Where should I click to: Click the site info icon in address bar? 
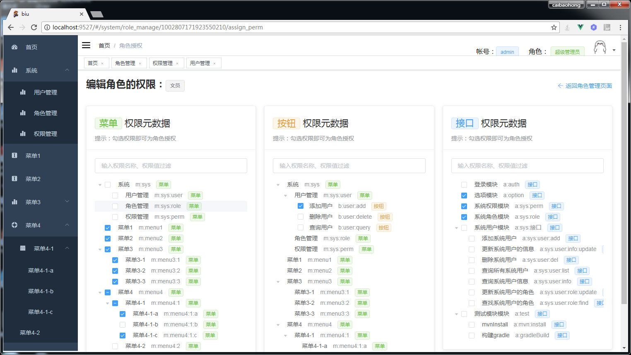coord(47,27)
